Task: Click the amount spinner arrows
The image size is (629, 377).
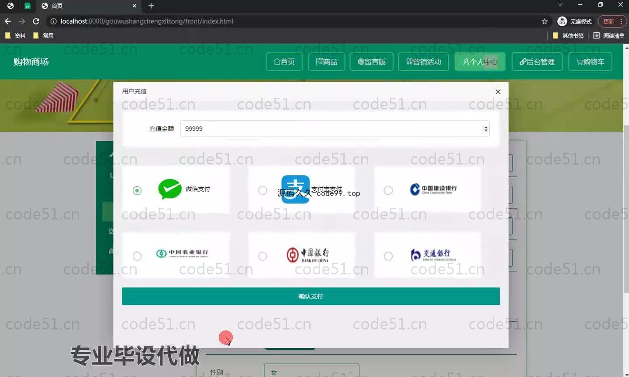Action: pyautogui.click(x=485, y=129)
